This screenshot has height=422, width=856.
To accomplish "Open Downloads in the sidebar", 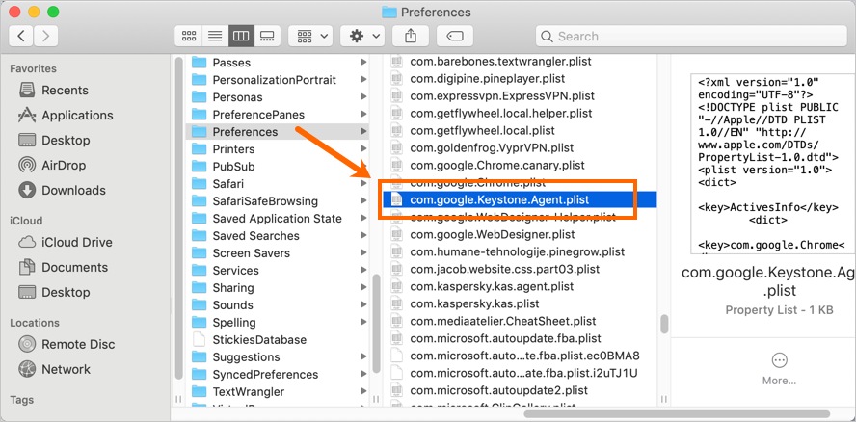I will pos(61,190).
